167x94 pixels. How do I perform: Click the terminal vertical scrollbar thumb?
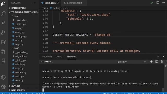(163, 90)
